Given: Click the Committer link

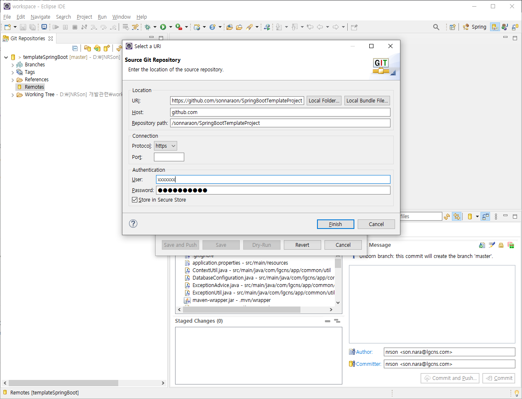Looking at the screenshot, I should (x=368, y=364).
